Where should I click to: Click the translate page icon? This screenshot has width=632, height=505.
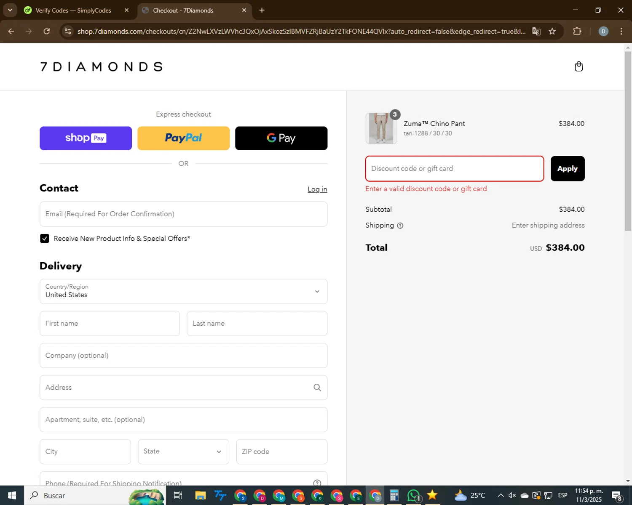536,31
